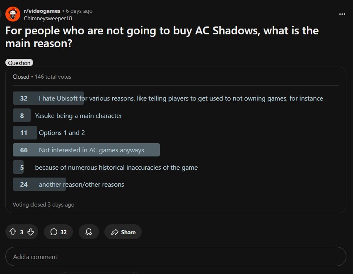Select 'another reason/other reasons' poll option
This screenshot has width=353, height=274.
(x=81, y=185)
